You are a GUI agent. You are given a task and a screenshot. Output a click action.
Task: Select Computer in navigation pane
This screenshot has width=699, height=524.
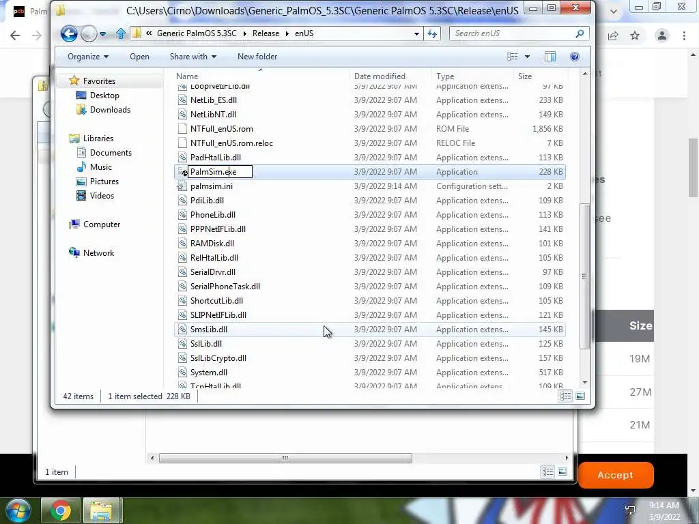101,224
